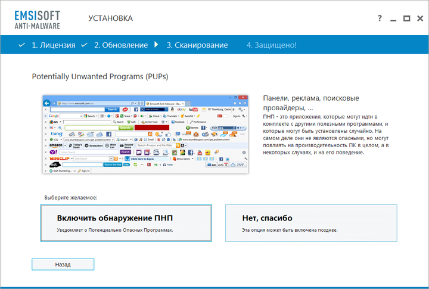Screen dimensions: 429x289
Task: Click the 'Панели, реклама, поисковые провайдеры' heading
Action: 311,102
